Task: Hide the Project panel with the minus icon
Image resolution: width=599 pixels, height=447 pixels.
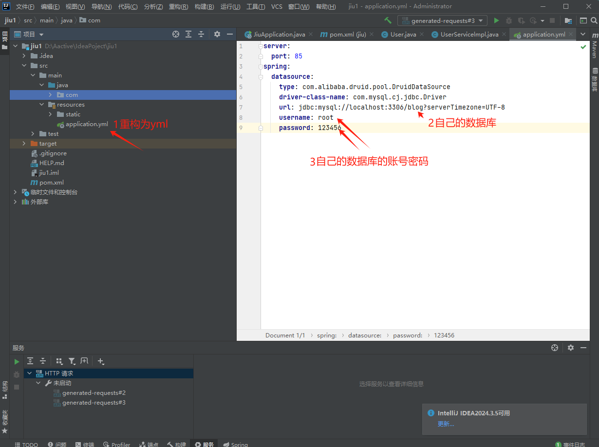Action: (230, 34)
